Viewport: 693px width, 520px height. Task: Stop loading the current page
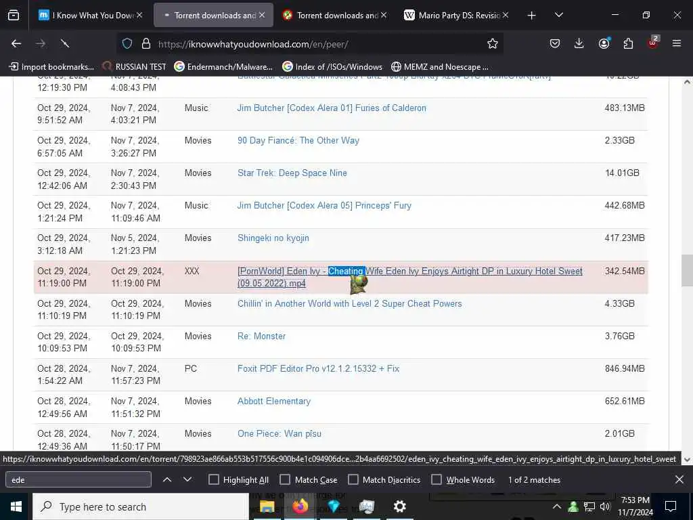pyautogui.click(x=65, y=43)
